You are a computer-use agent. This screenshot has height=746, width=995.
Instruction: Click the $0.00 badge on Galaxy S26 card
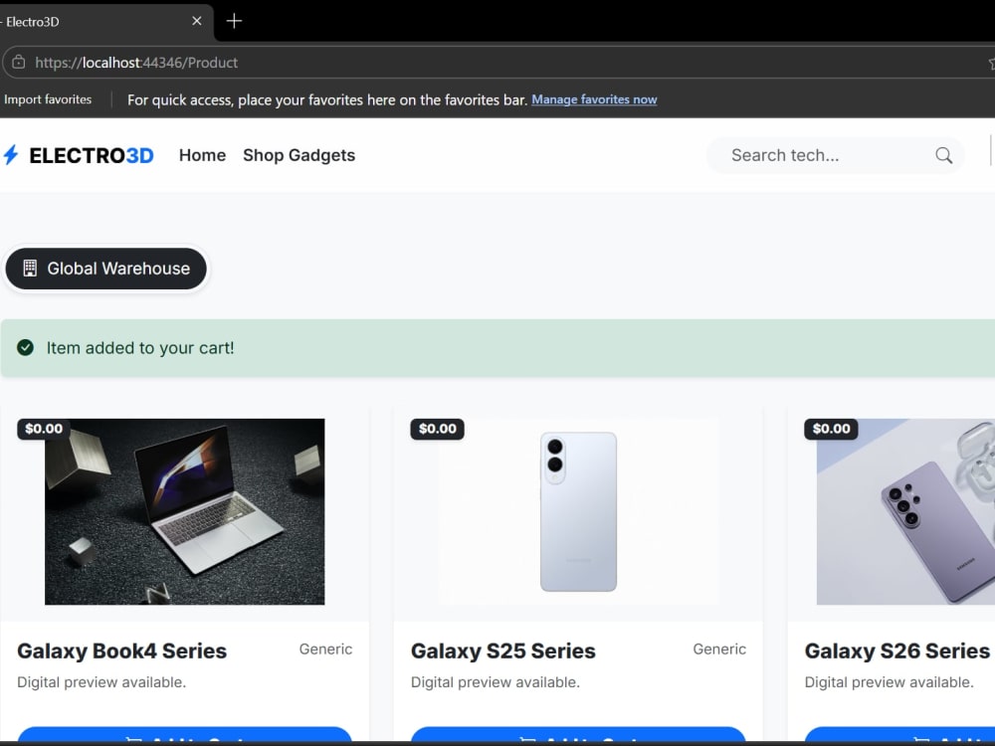tap(831, 429)
